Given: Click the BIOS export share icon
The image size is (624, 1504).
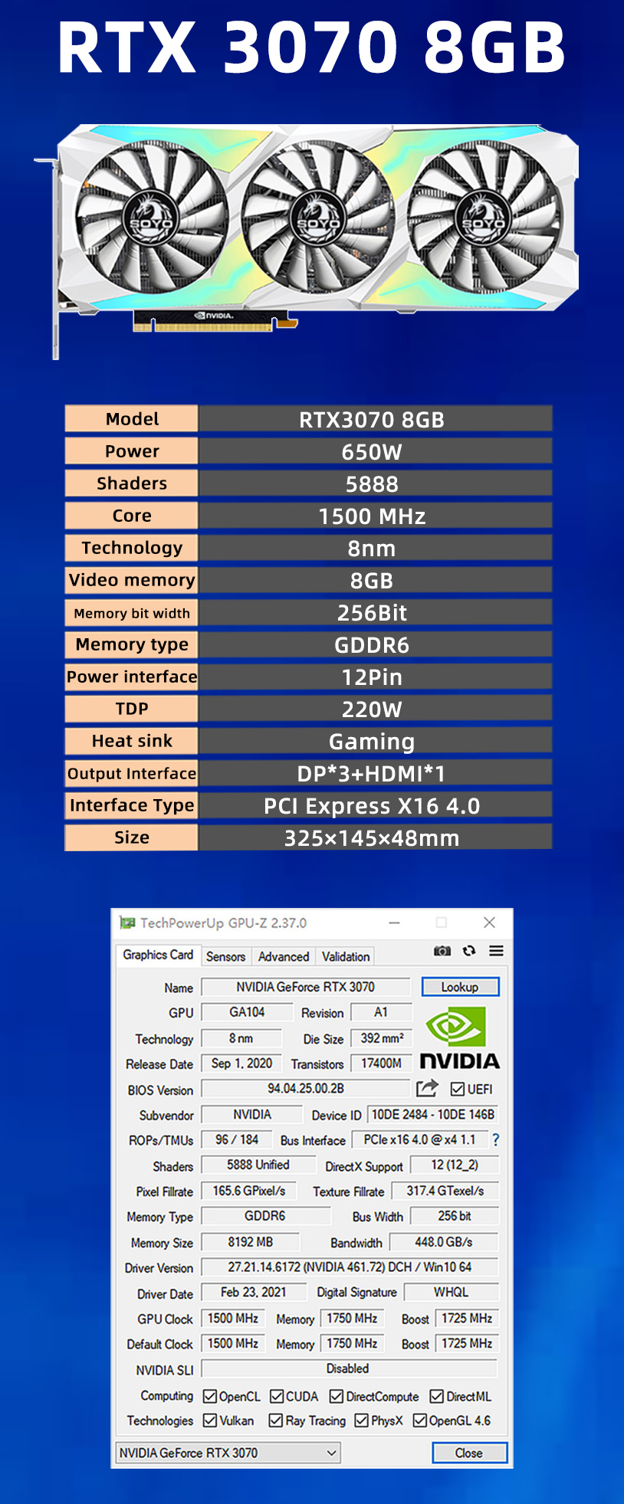Looking at the screenshot, I should 427,1088.
